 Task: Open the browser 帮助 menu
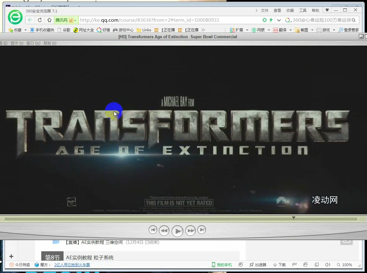[x=315, y=11]
